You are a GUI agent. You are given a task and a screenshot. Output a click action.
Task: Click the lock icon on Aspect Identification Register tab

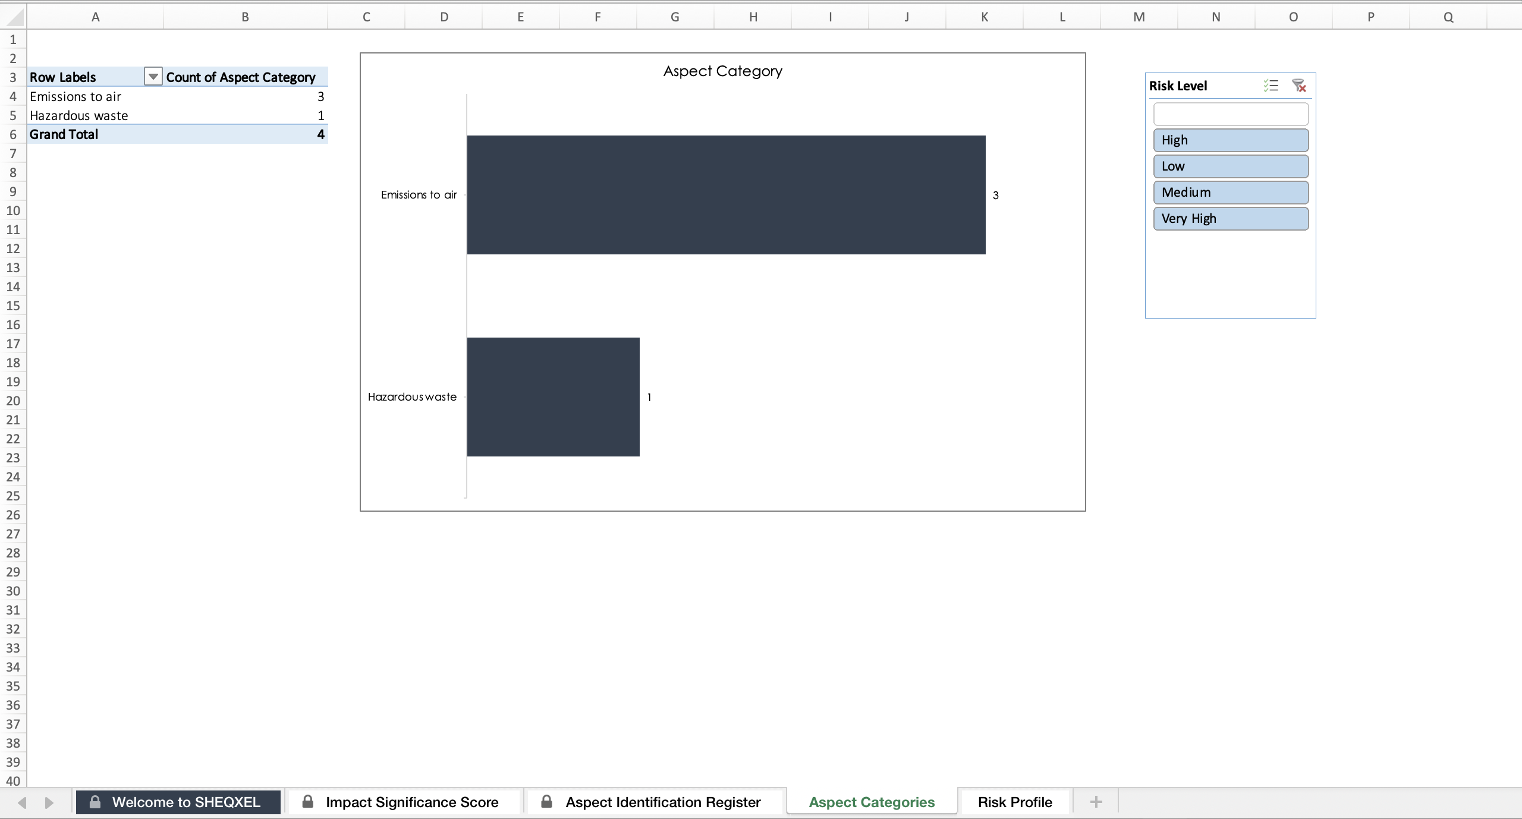546,801
